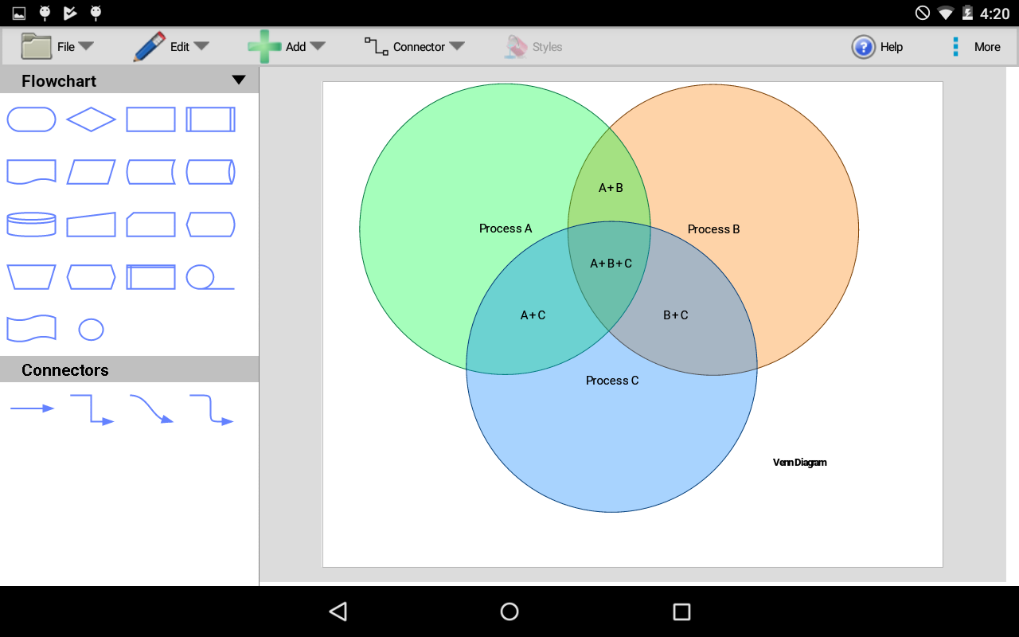1019x637 pixels.
Task: Select the wavy paper tape shape
Action: 32,329
